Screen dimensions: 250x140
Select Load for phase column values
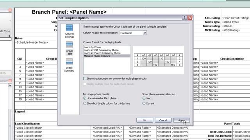click(x=144, y=98)
